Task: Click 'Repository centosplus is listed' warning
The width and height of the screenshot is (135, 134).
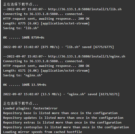Action: [x=66, y=127]
